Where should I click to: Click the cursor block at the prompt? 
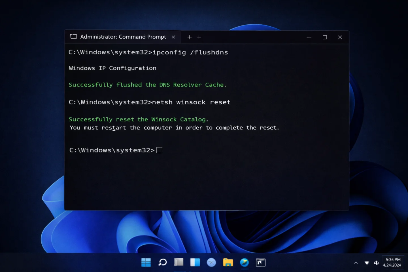coord(160,150)
